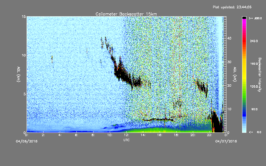Image resolution: width=266 pixels, height=166 pixels.
Task: Click the "10" kft tick on AGL (kft) axis
Action: click(229, 109)
